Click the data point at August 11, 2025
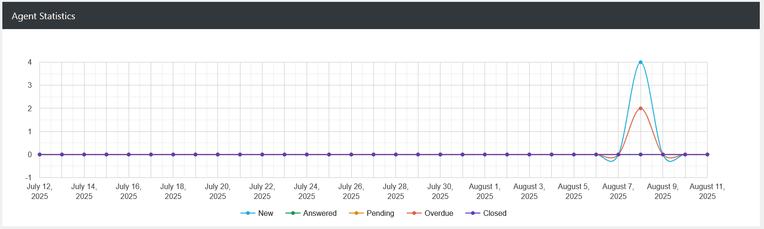The width and height of the screenshot is (764, 229). pos(707,154)
